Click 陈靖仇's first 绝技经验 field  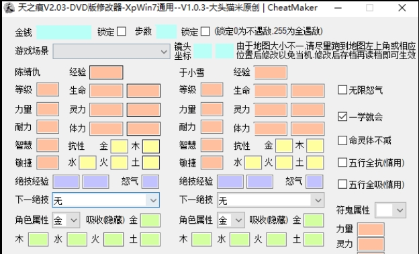click(66, 182)
